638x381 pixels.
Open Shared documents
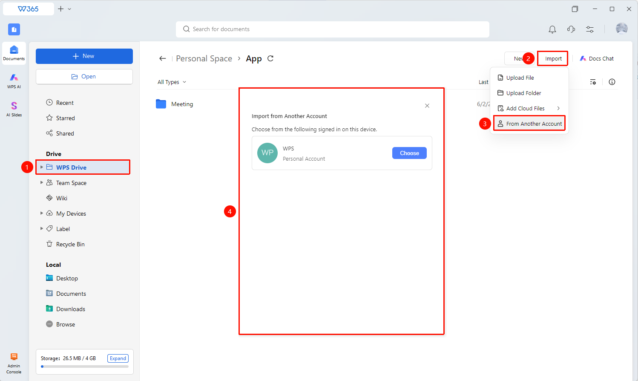coord(60,133)
